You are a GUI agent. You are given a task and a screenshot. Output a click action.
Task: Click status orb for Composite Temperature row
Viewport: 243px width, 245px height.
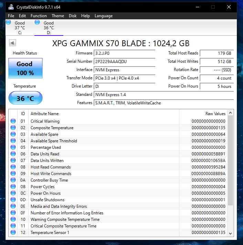coord(13,127)
